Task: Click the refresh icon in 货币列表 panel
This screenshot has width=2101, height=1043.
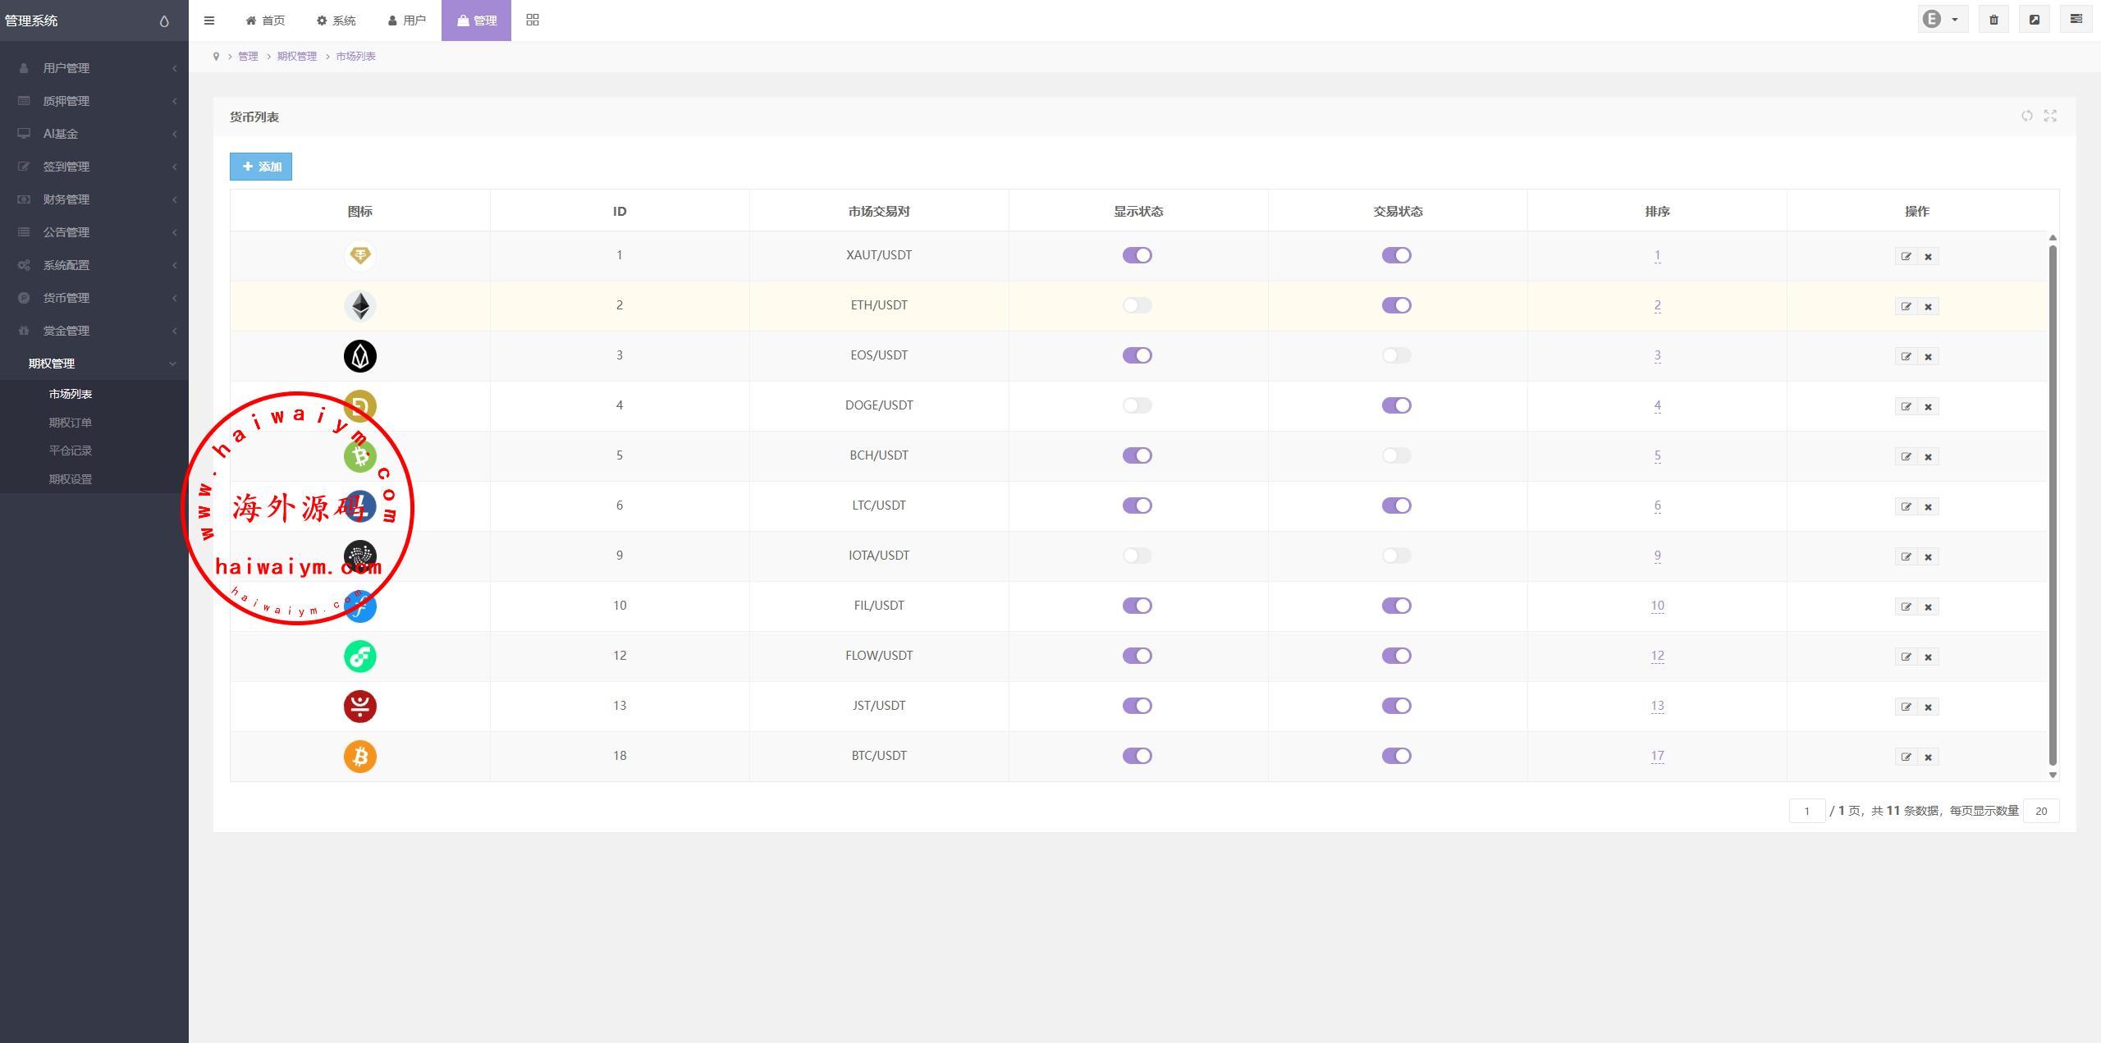Action: coord(2027,116)
